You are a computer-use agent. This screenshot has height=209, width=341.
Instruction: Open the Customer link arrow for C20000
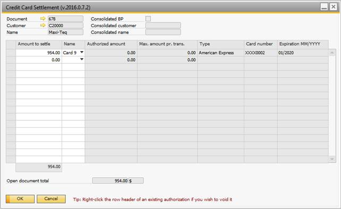click(43, 26)
